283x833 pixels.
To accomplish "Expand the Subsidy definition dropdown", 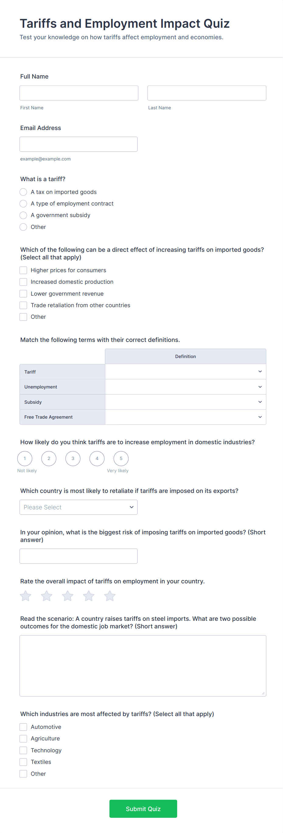I will [185, 402].
